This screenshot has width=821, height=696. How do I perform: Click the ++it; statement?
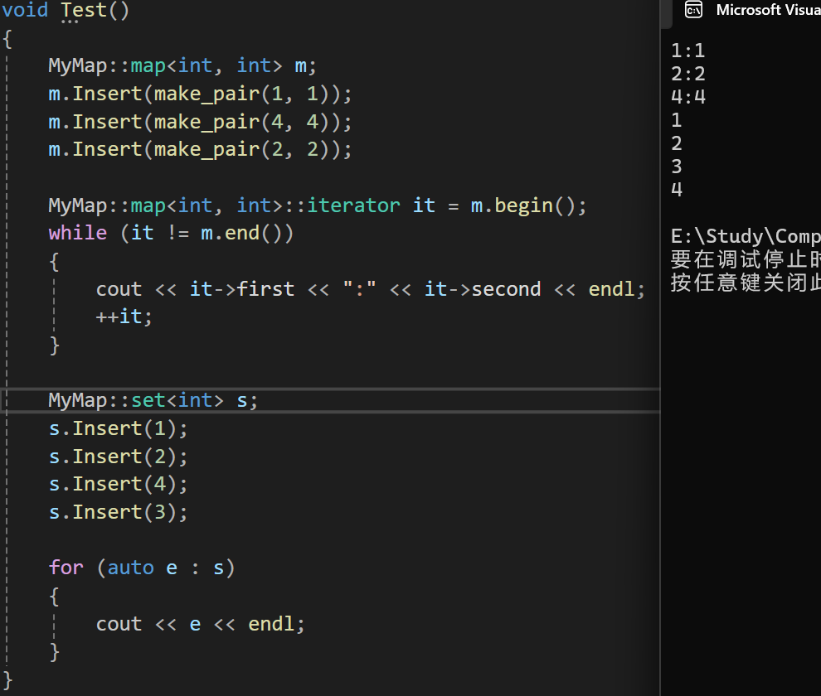pyautogui.click(x=124, y=317)
